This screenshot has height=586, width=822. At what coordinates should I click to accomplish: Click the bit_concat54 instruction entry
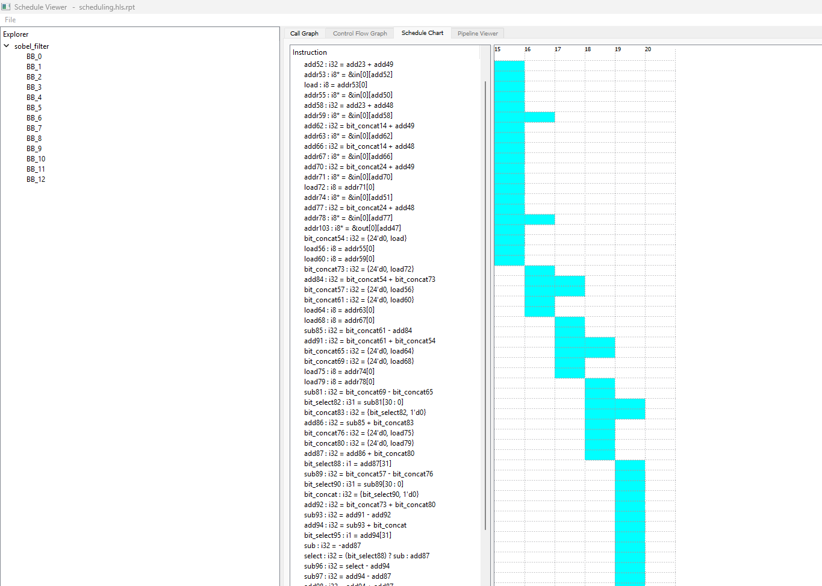coord(355,238)
